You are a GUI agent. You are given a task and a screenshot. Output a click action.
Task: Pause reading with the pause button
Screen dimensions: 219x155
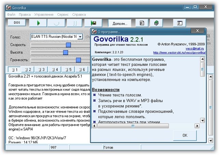point(75,23)
